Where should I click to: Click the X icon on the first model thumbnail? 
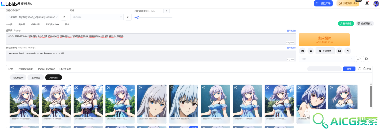tap(13, 87)
